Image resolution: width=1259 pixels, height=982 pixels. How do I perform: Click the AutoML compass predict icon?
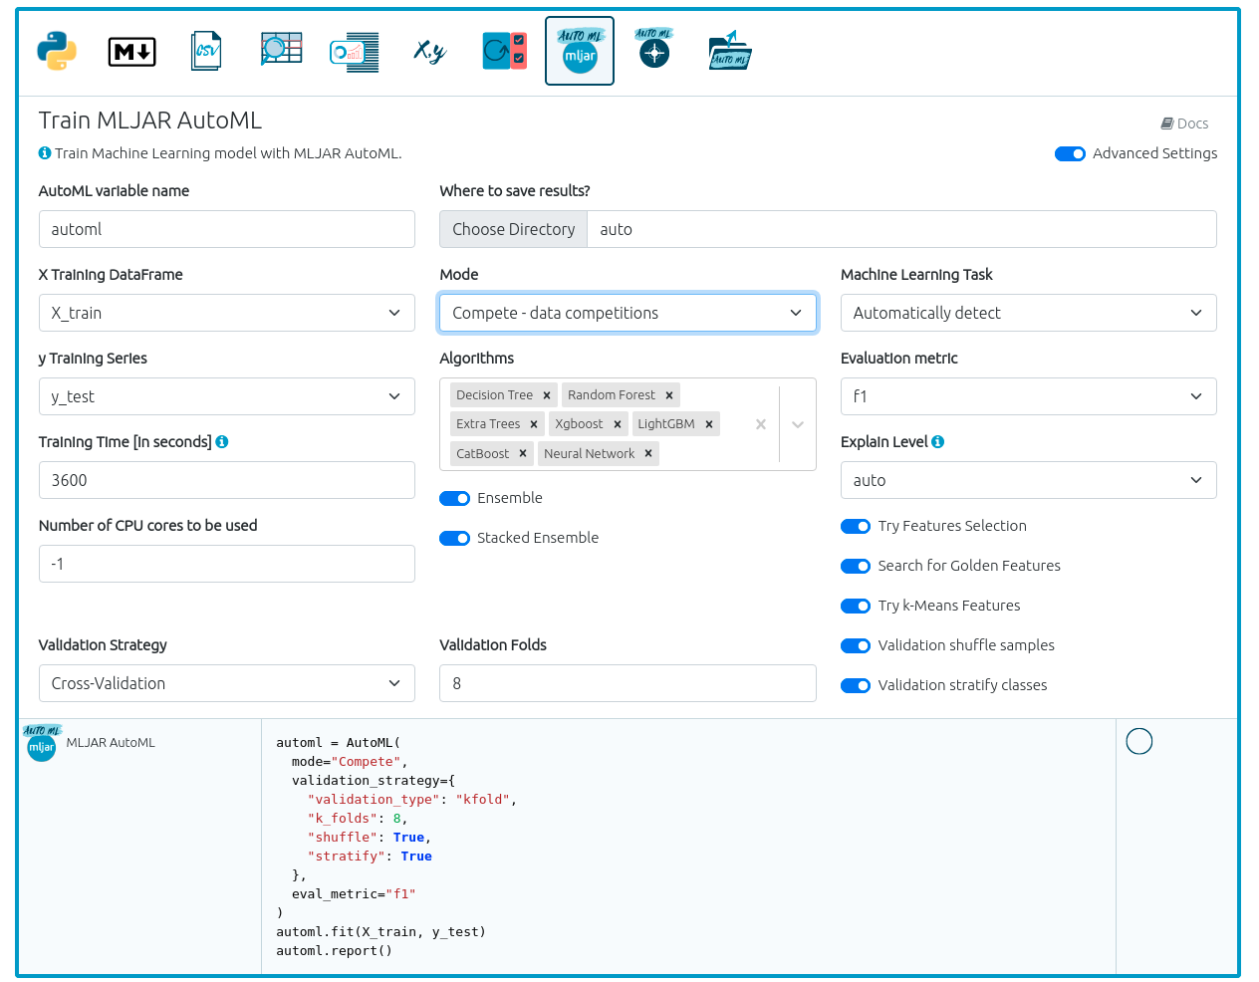654,48
